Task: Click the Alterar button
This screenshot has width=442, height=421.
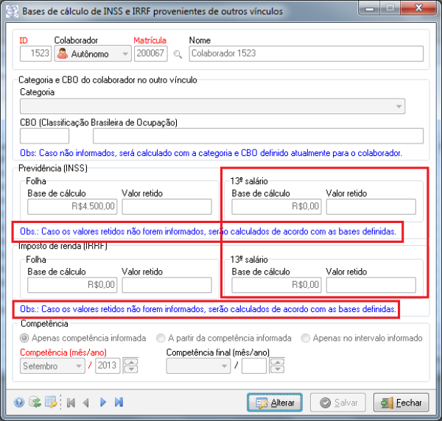Action: (274, 403)
